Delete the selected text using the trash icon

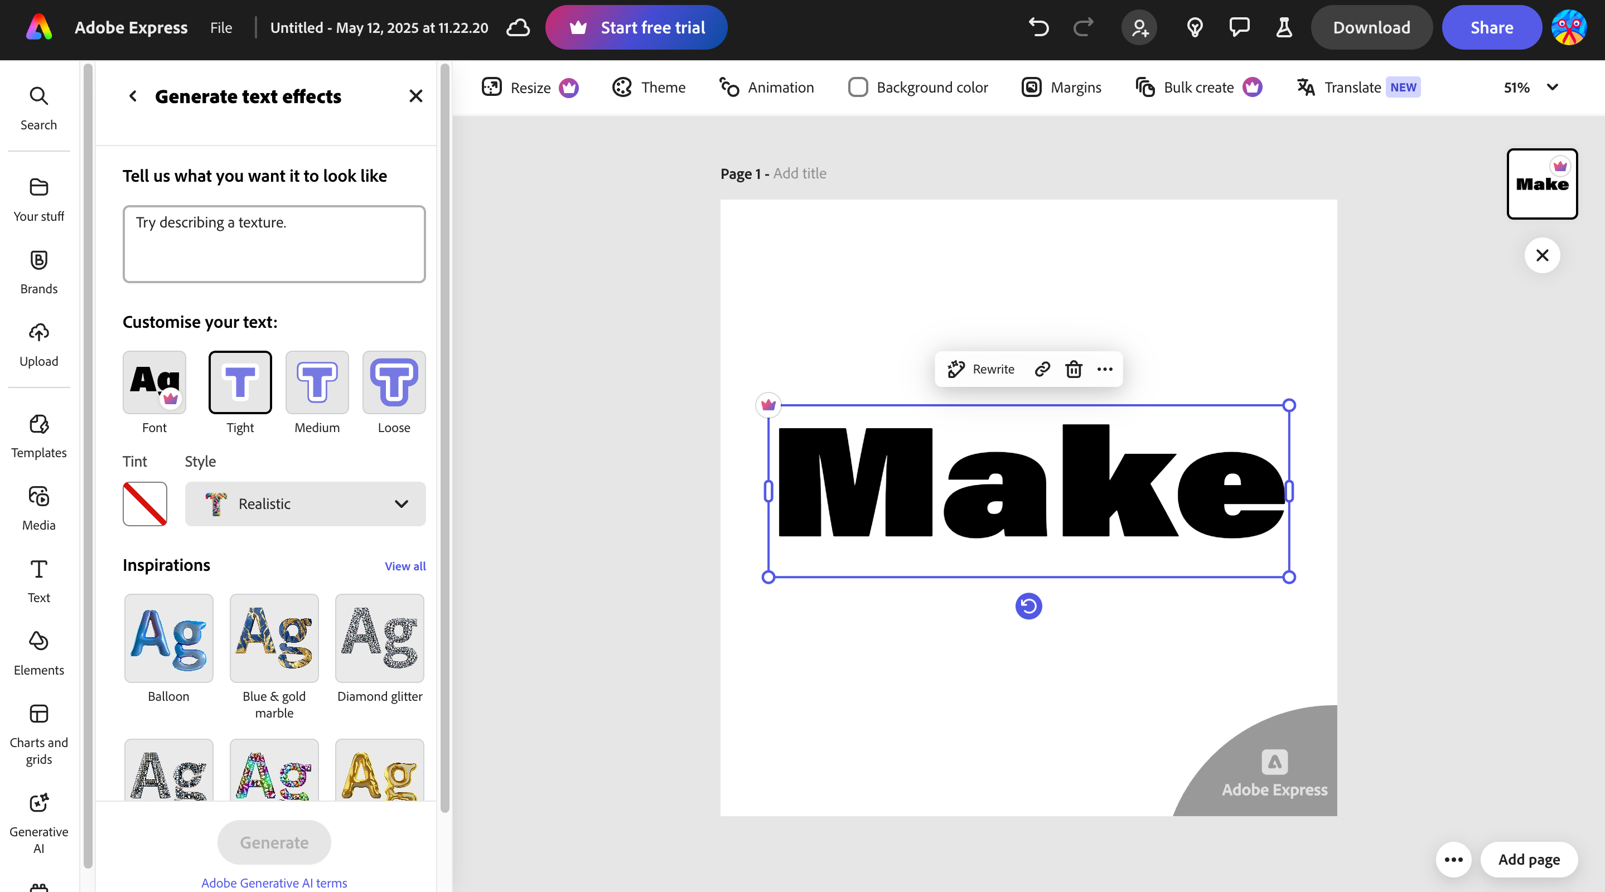point(1074,369)
